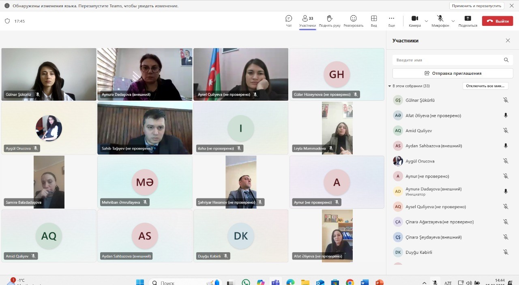The image size is (519, 285).
Task: Open the Chat (Чат) panel
Action: [289, 21]
